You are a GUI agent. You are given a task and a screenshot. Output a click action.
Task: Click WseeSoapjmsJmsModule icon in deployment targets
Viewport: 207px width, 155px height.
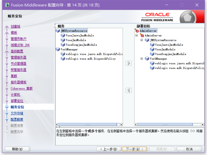point(152,54)
